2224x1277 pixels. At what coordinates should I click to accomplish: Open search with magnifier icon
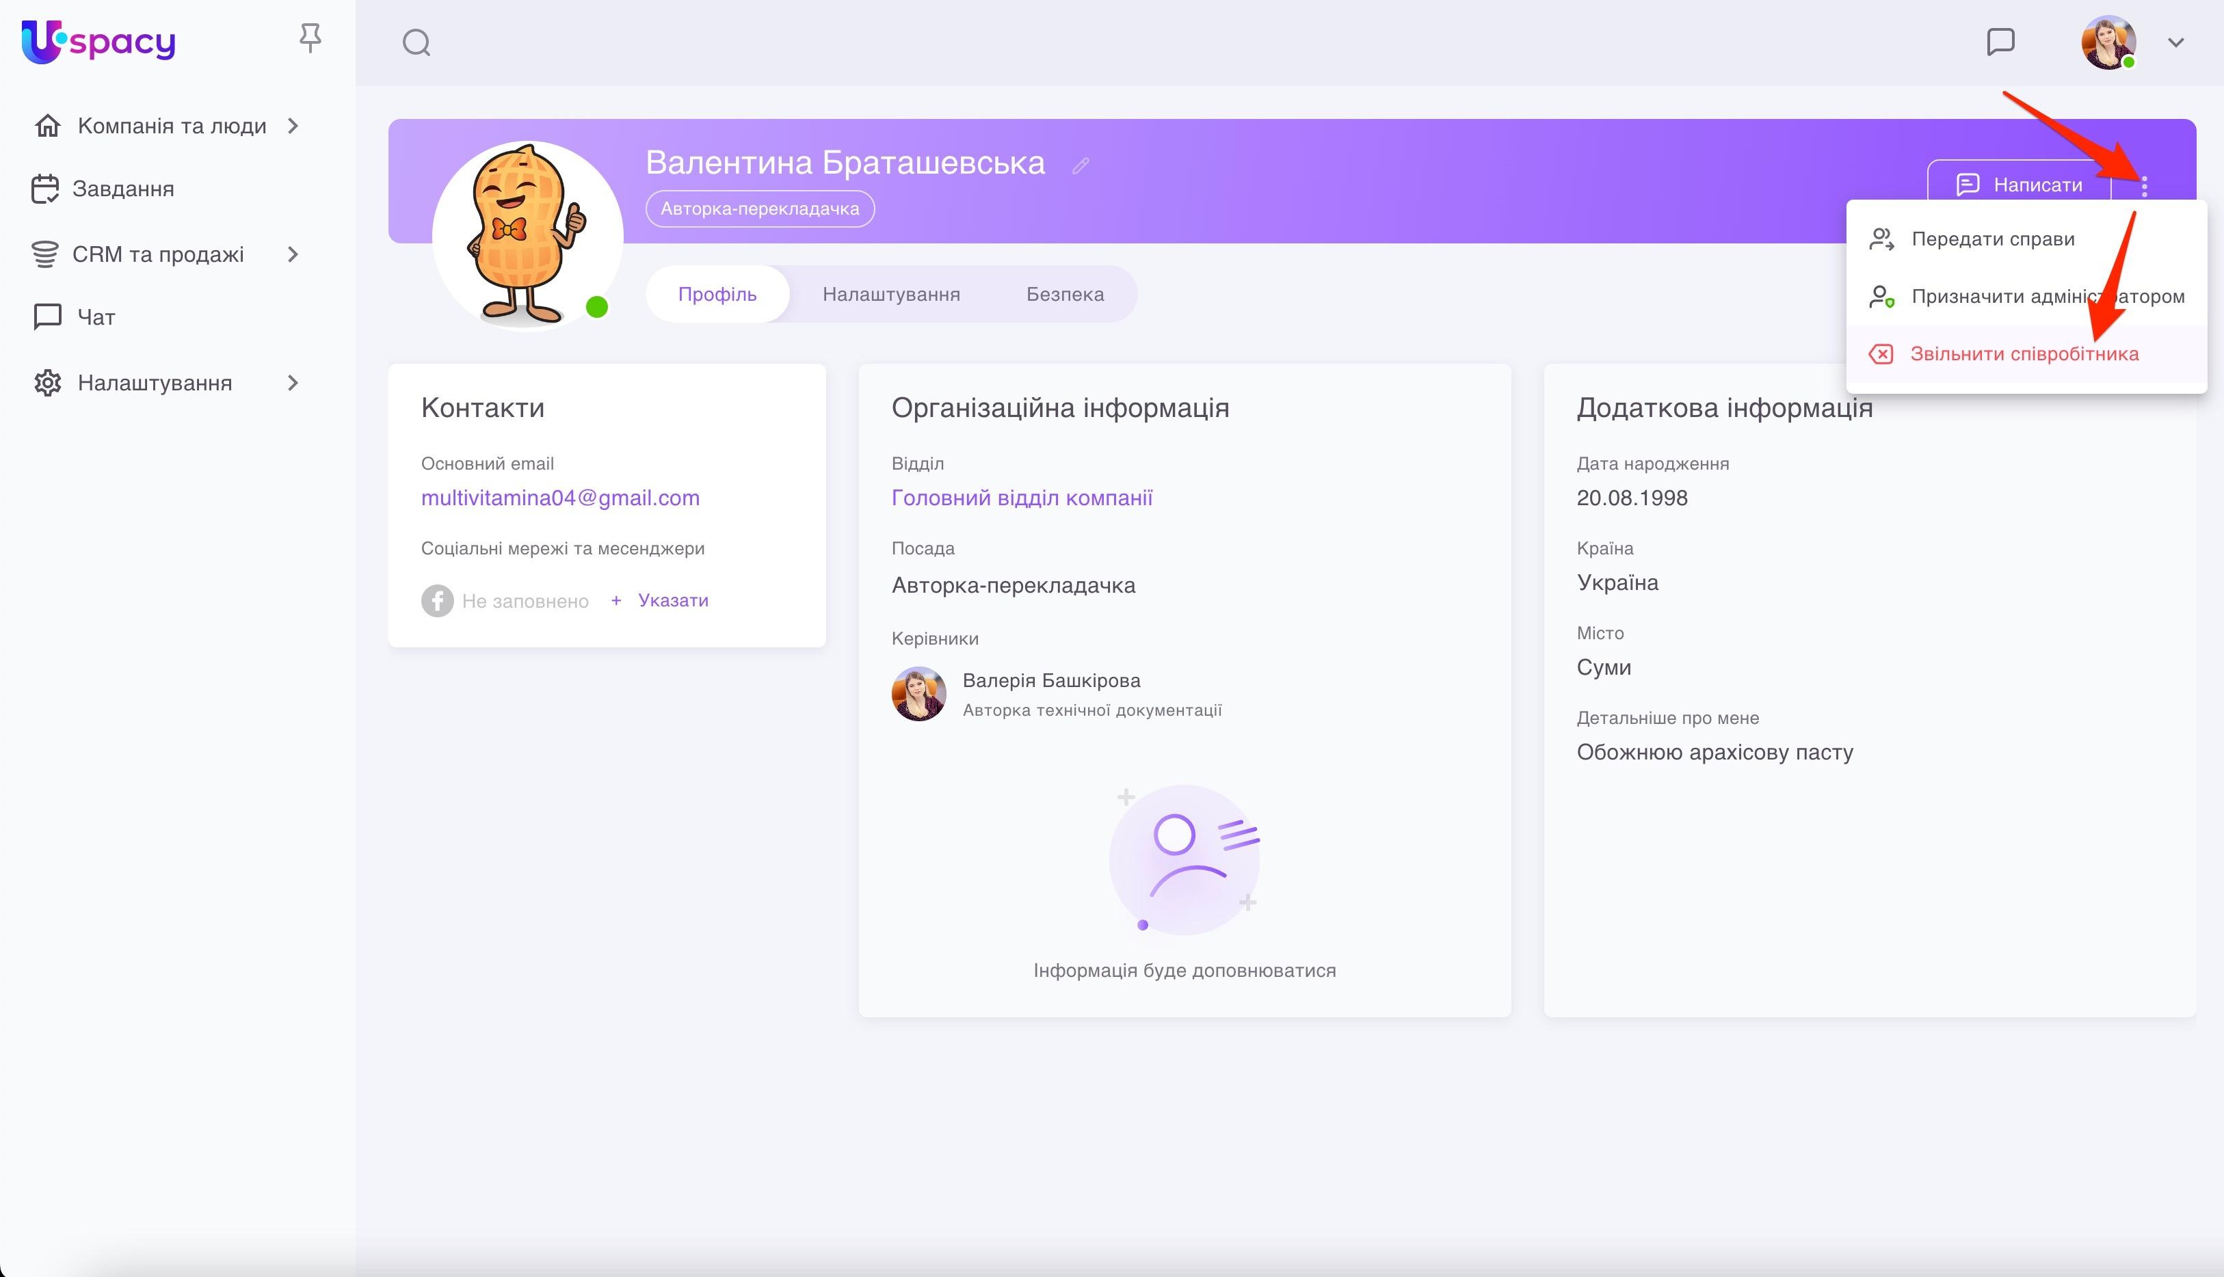[x=416, y=42]
